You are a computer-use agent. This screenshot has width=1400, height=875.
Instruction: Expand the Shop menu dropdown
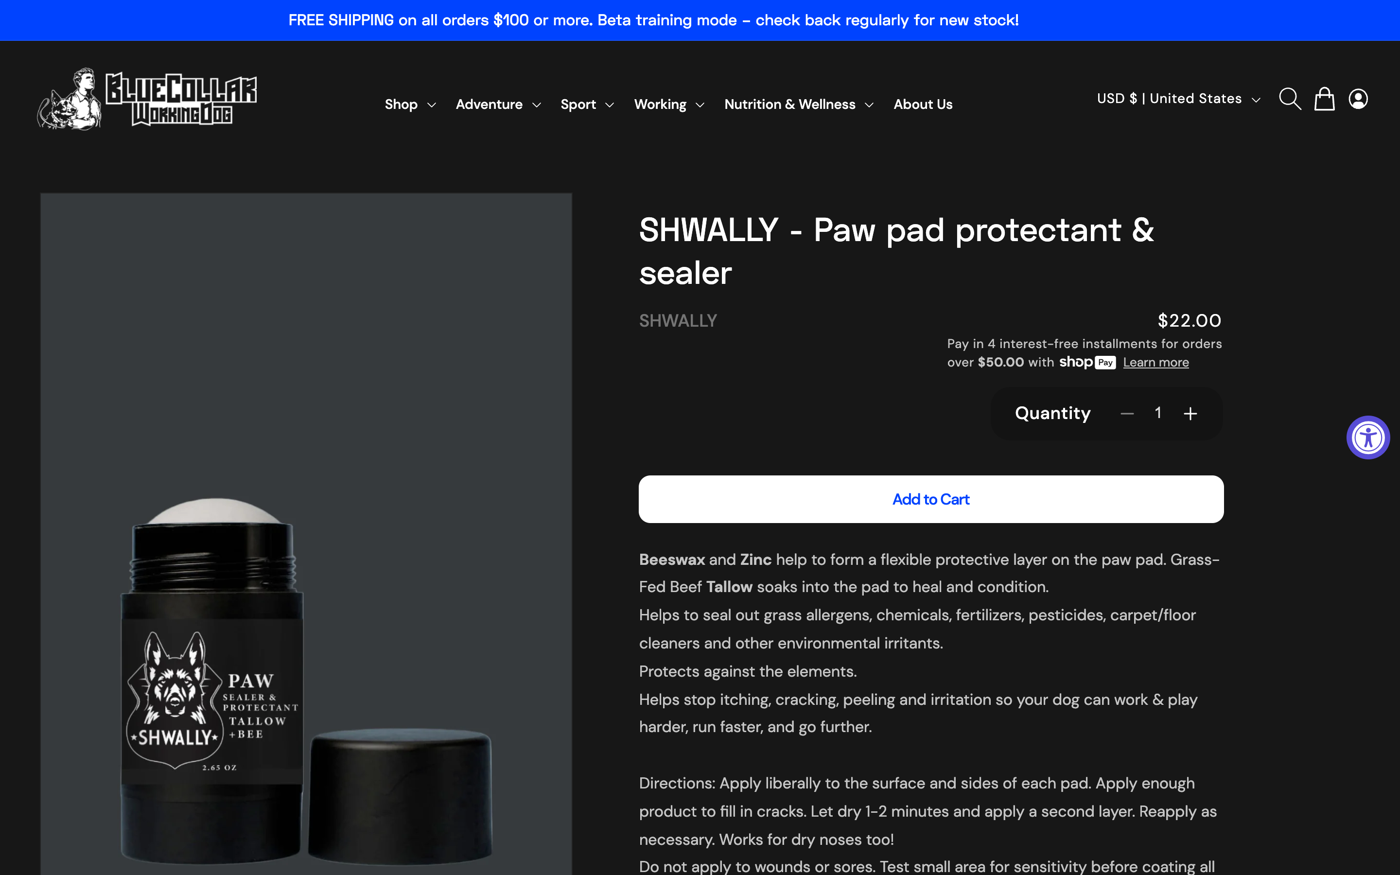(410, 105)
